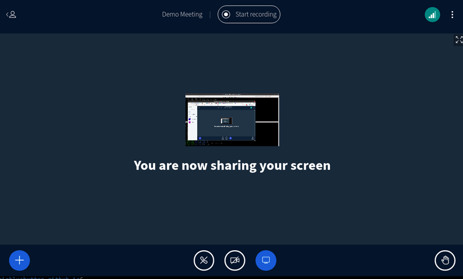Turn off screen sharing
463x279 pixels.
pyautogui.click(x=266, y=260)
